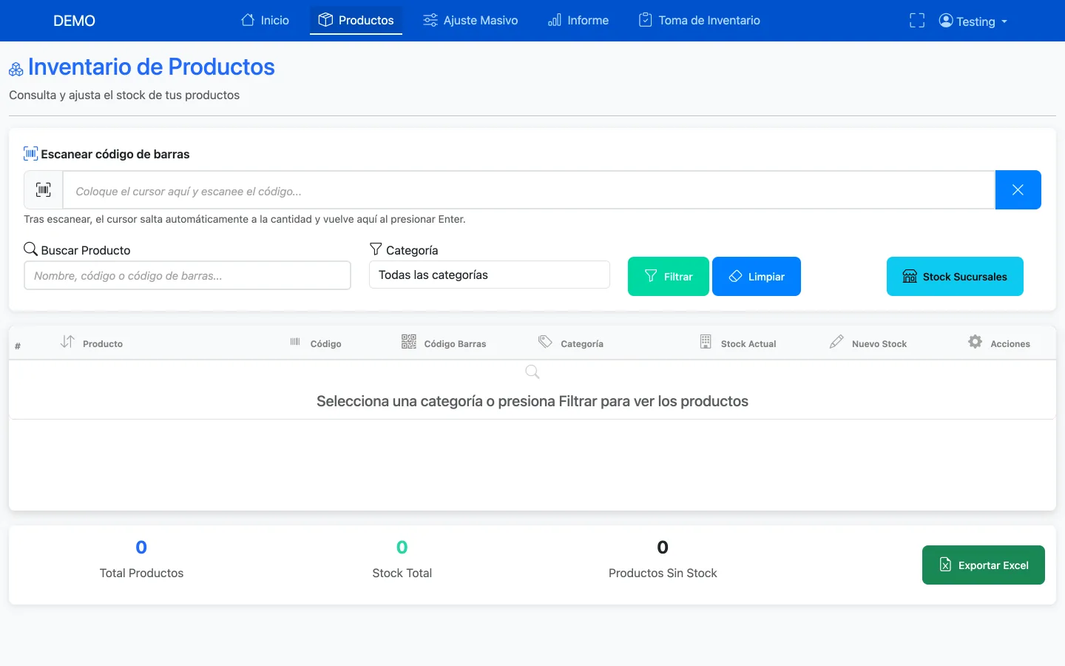This screenshot has width=1065, height=666.
Task: Click the user avatar icon
Action: (x=946, y=21)
